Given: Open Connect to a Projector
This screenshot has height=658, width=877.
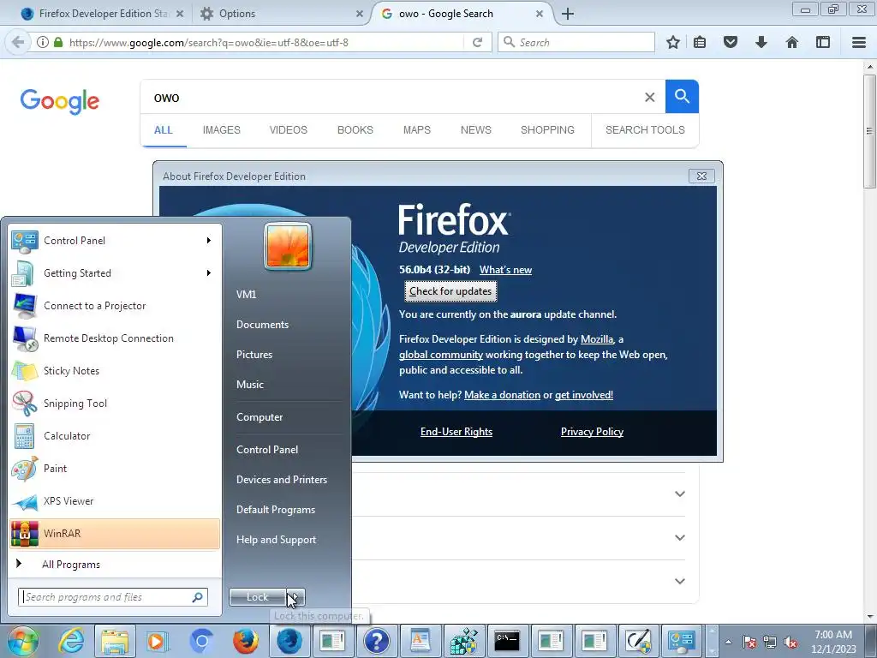Looking at the screenshot, I should (x=115, y=306).
